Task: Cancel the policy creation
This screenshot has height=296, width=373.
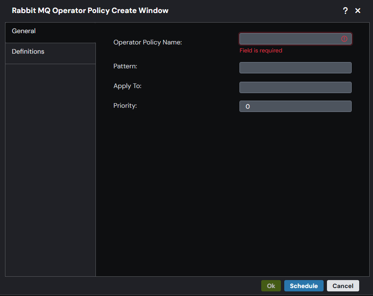Action: (343, 286)
